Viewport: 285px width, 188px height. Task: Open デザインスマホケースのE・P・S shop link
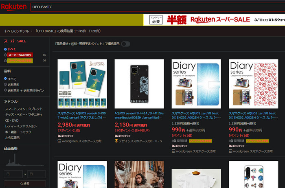pyautogui.click(x=140, y=141)
